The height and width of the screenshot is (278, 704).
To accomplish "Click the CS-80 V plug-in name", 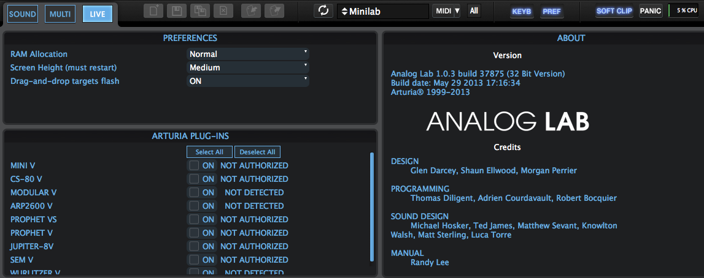I will (26, 179).
